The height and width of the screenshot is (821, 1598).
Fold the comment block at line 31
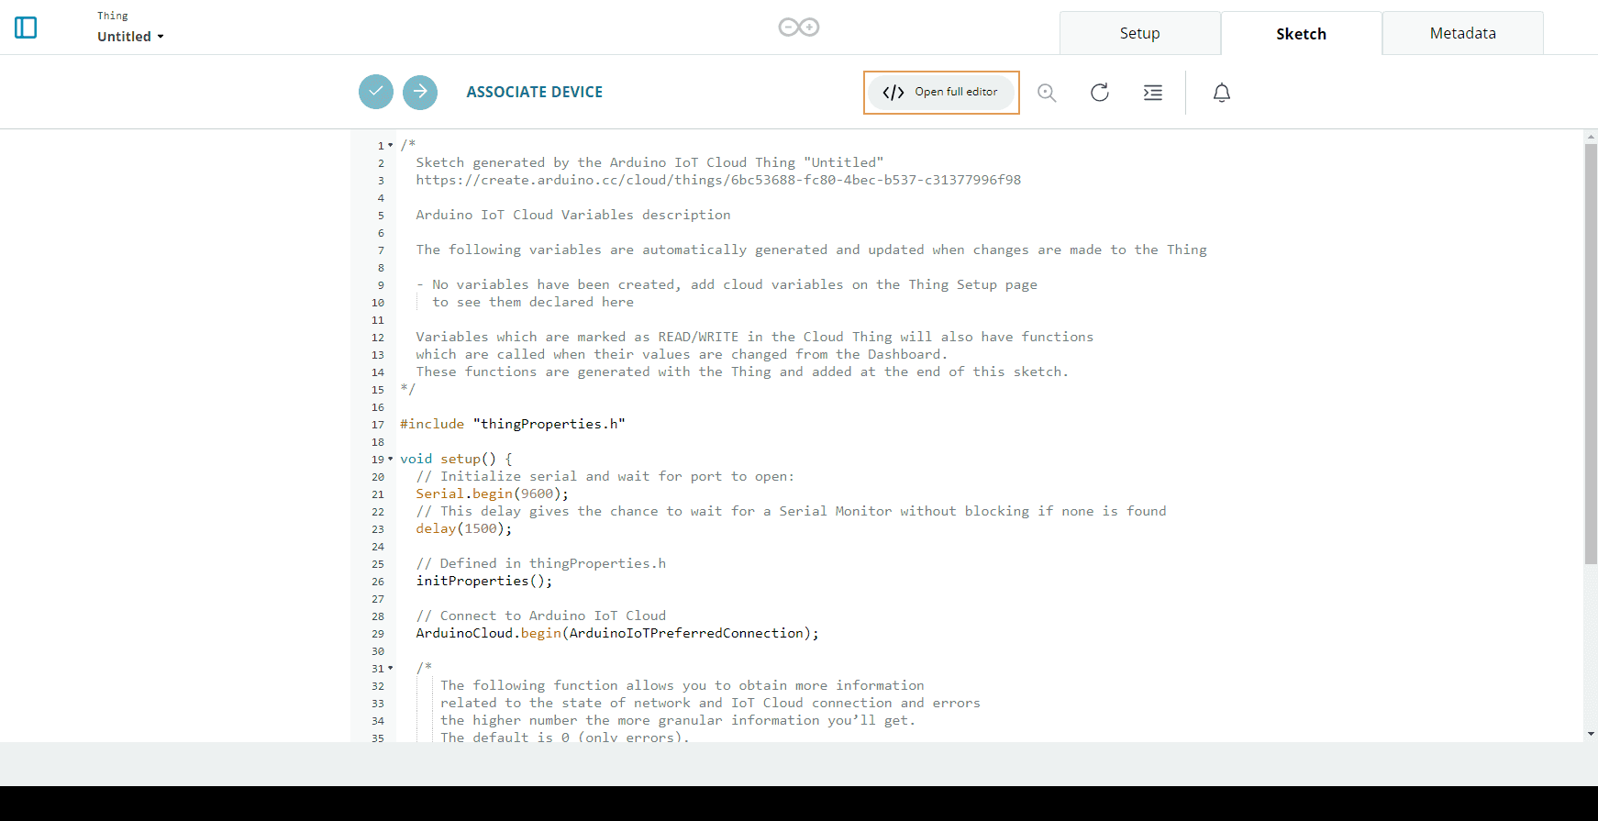tap(391, 669)
